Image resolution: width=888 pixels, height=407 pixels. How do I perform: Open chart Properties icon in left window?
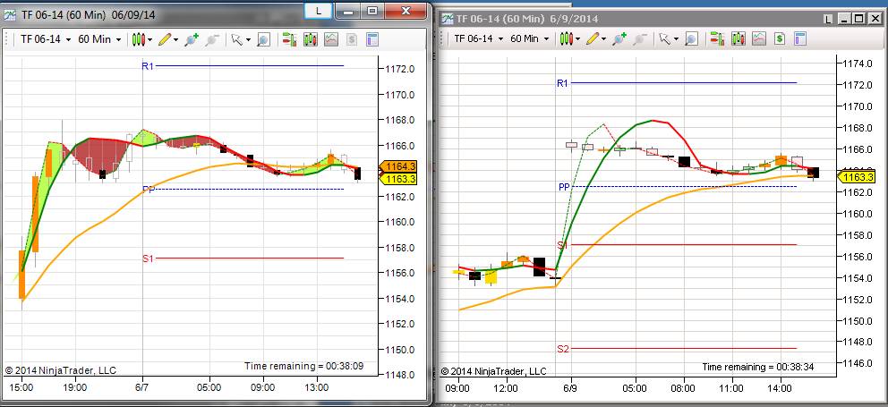(x=372, y=39)
